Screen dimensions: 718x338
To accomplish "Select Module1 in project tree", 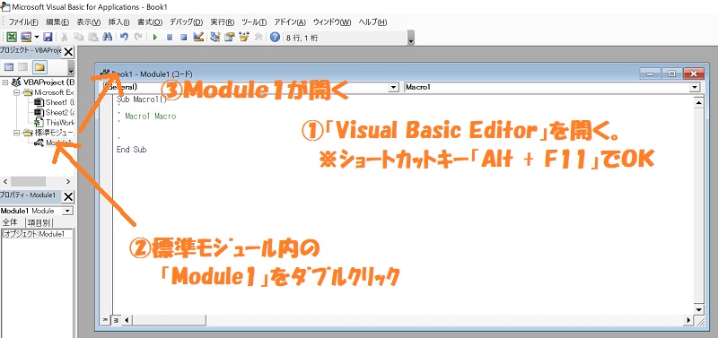I will pos(54,143).
